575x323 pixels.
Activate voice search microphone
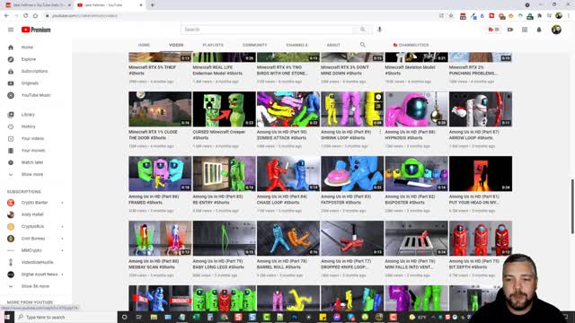379,30
